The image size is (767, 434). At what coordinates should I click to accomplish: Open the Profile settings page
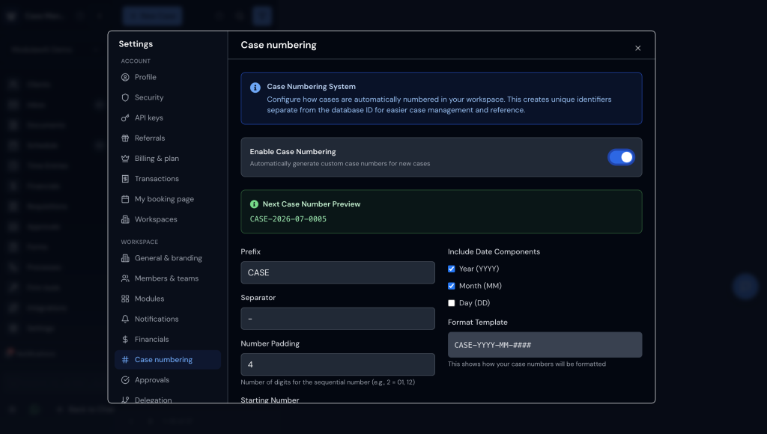coord(168,77)
